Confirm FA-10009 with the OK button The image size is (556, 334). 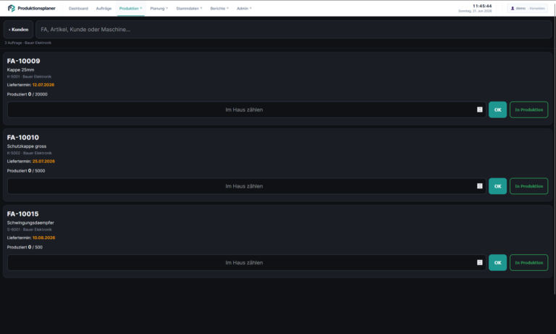tap(497, 109)
